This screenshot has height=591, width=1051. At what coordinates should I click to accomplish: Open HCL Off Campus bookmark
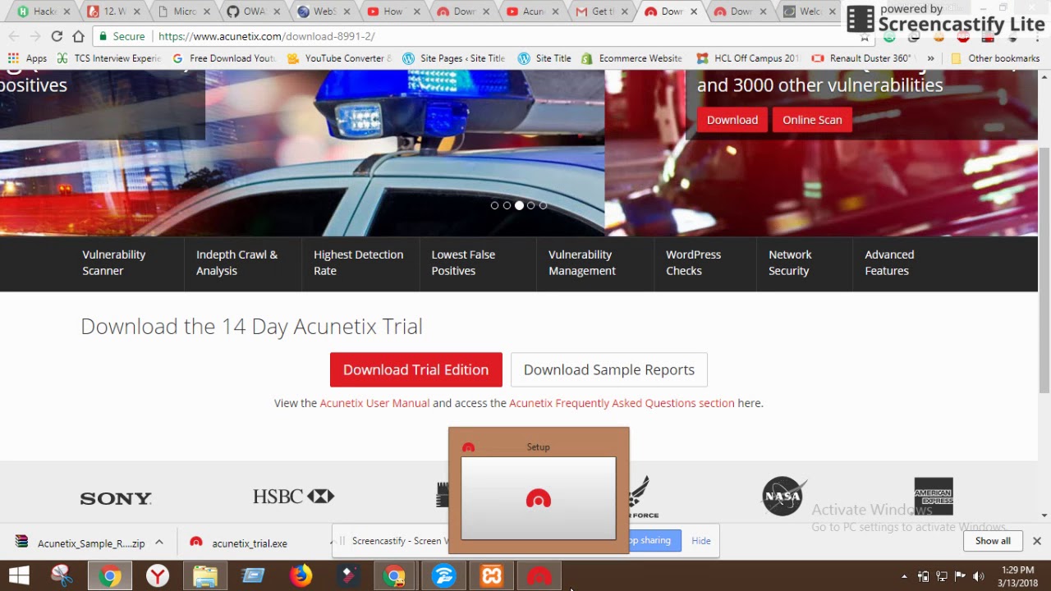748,58
